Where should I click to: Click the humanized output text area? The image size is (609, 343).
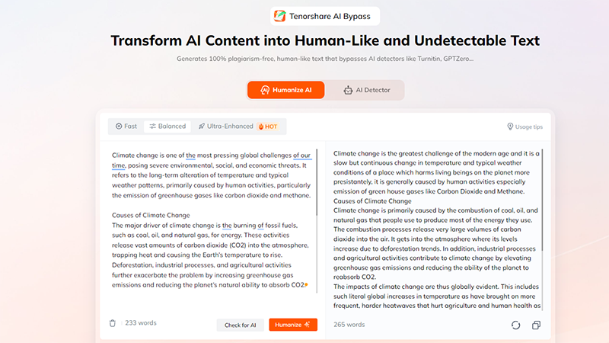point(434,229)
